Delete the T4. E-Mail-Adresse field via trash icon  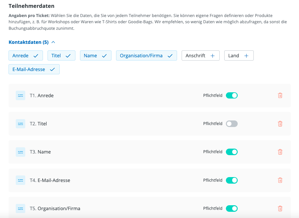[x=280, y=180]
